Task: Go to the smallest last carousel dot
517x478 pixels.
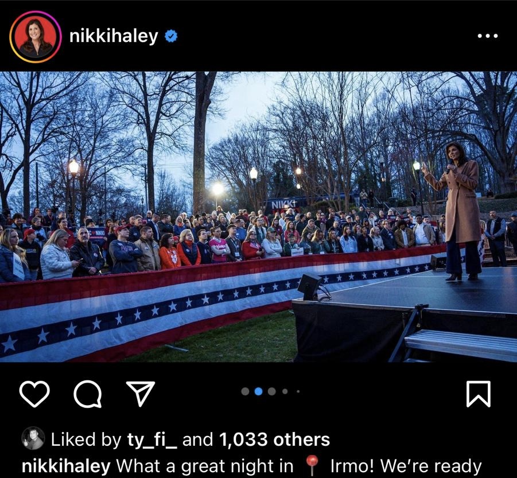Action: click(298, 391)
